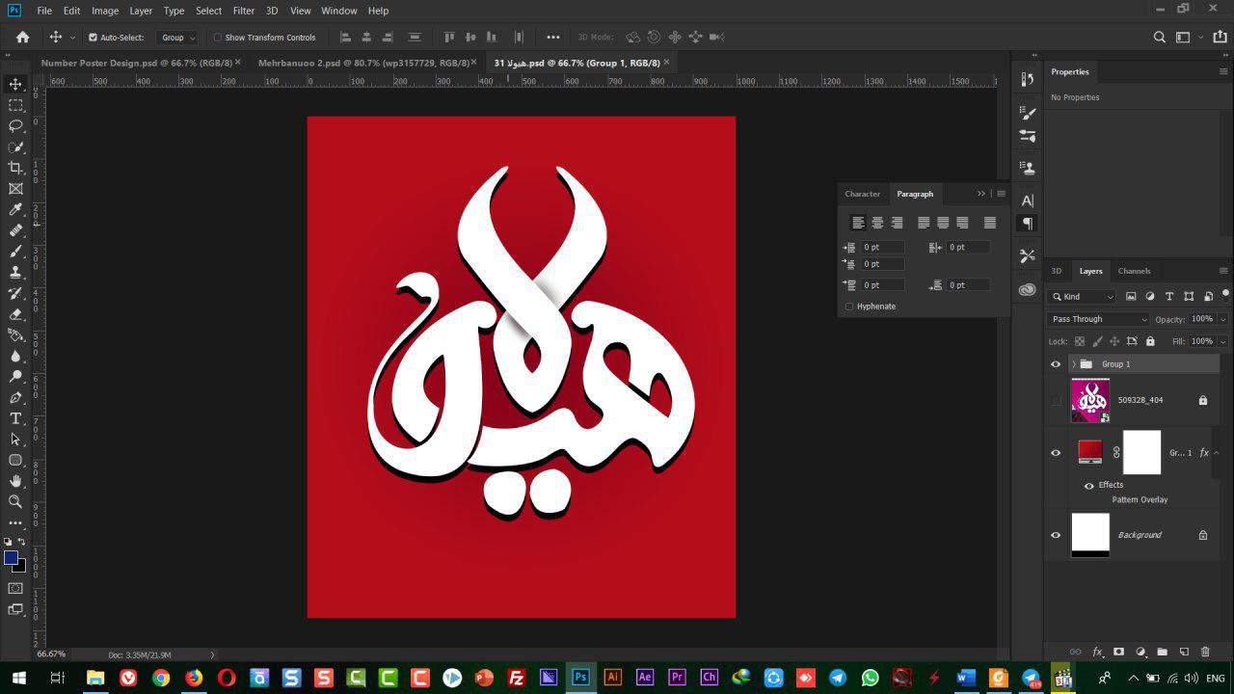The width and height of the screenshot is (1234, 694).
Task: Select the Lasso tool
Action: (15, 126)
